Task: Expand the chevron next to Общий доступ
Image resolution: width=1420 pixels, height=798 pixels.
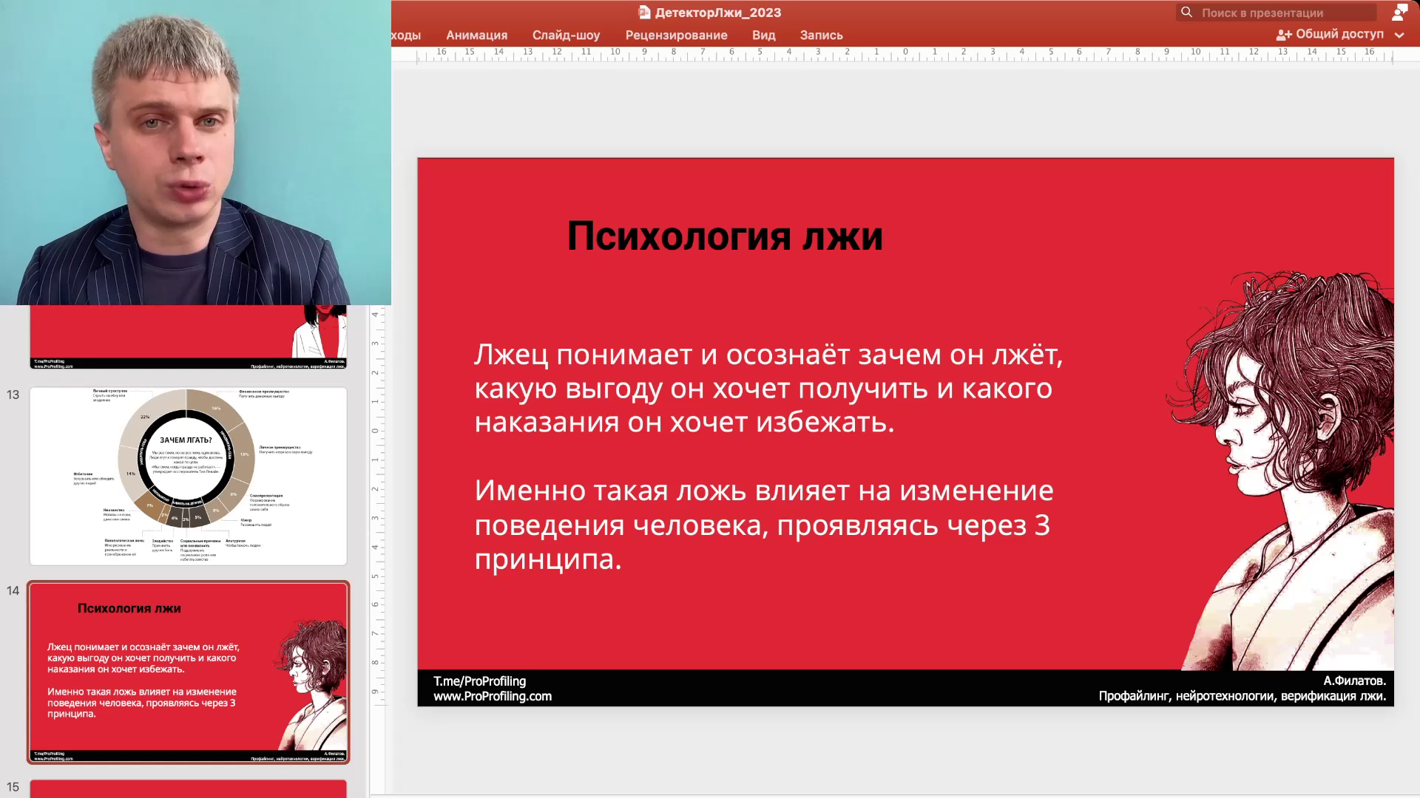Action: click(x=1399, y=35)
